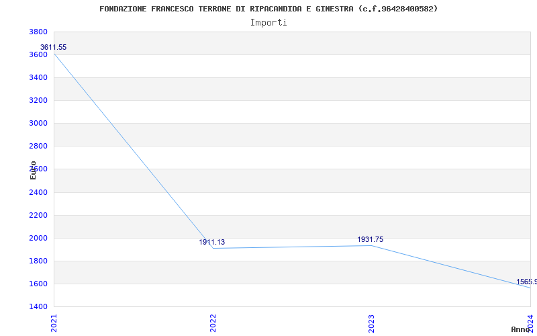
Task: Click the Importi subtitle
Action: point(268,23)
